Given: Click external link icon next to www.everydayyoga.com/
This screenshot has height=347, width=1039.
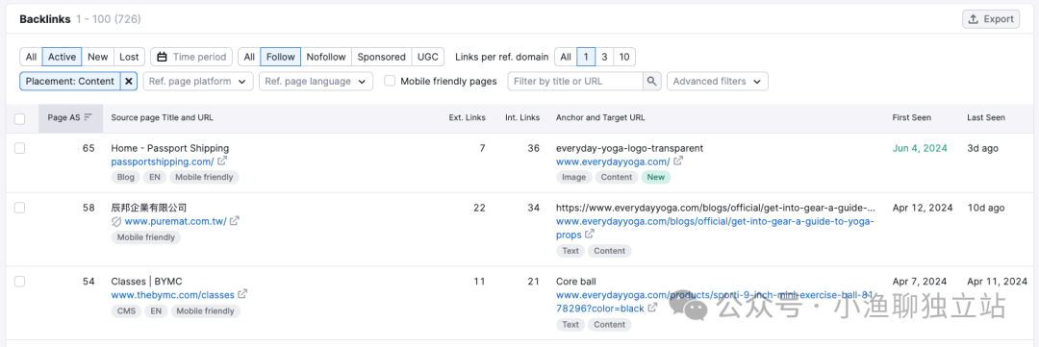Looking at the screenshot, I should coord(678,161).
